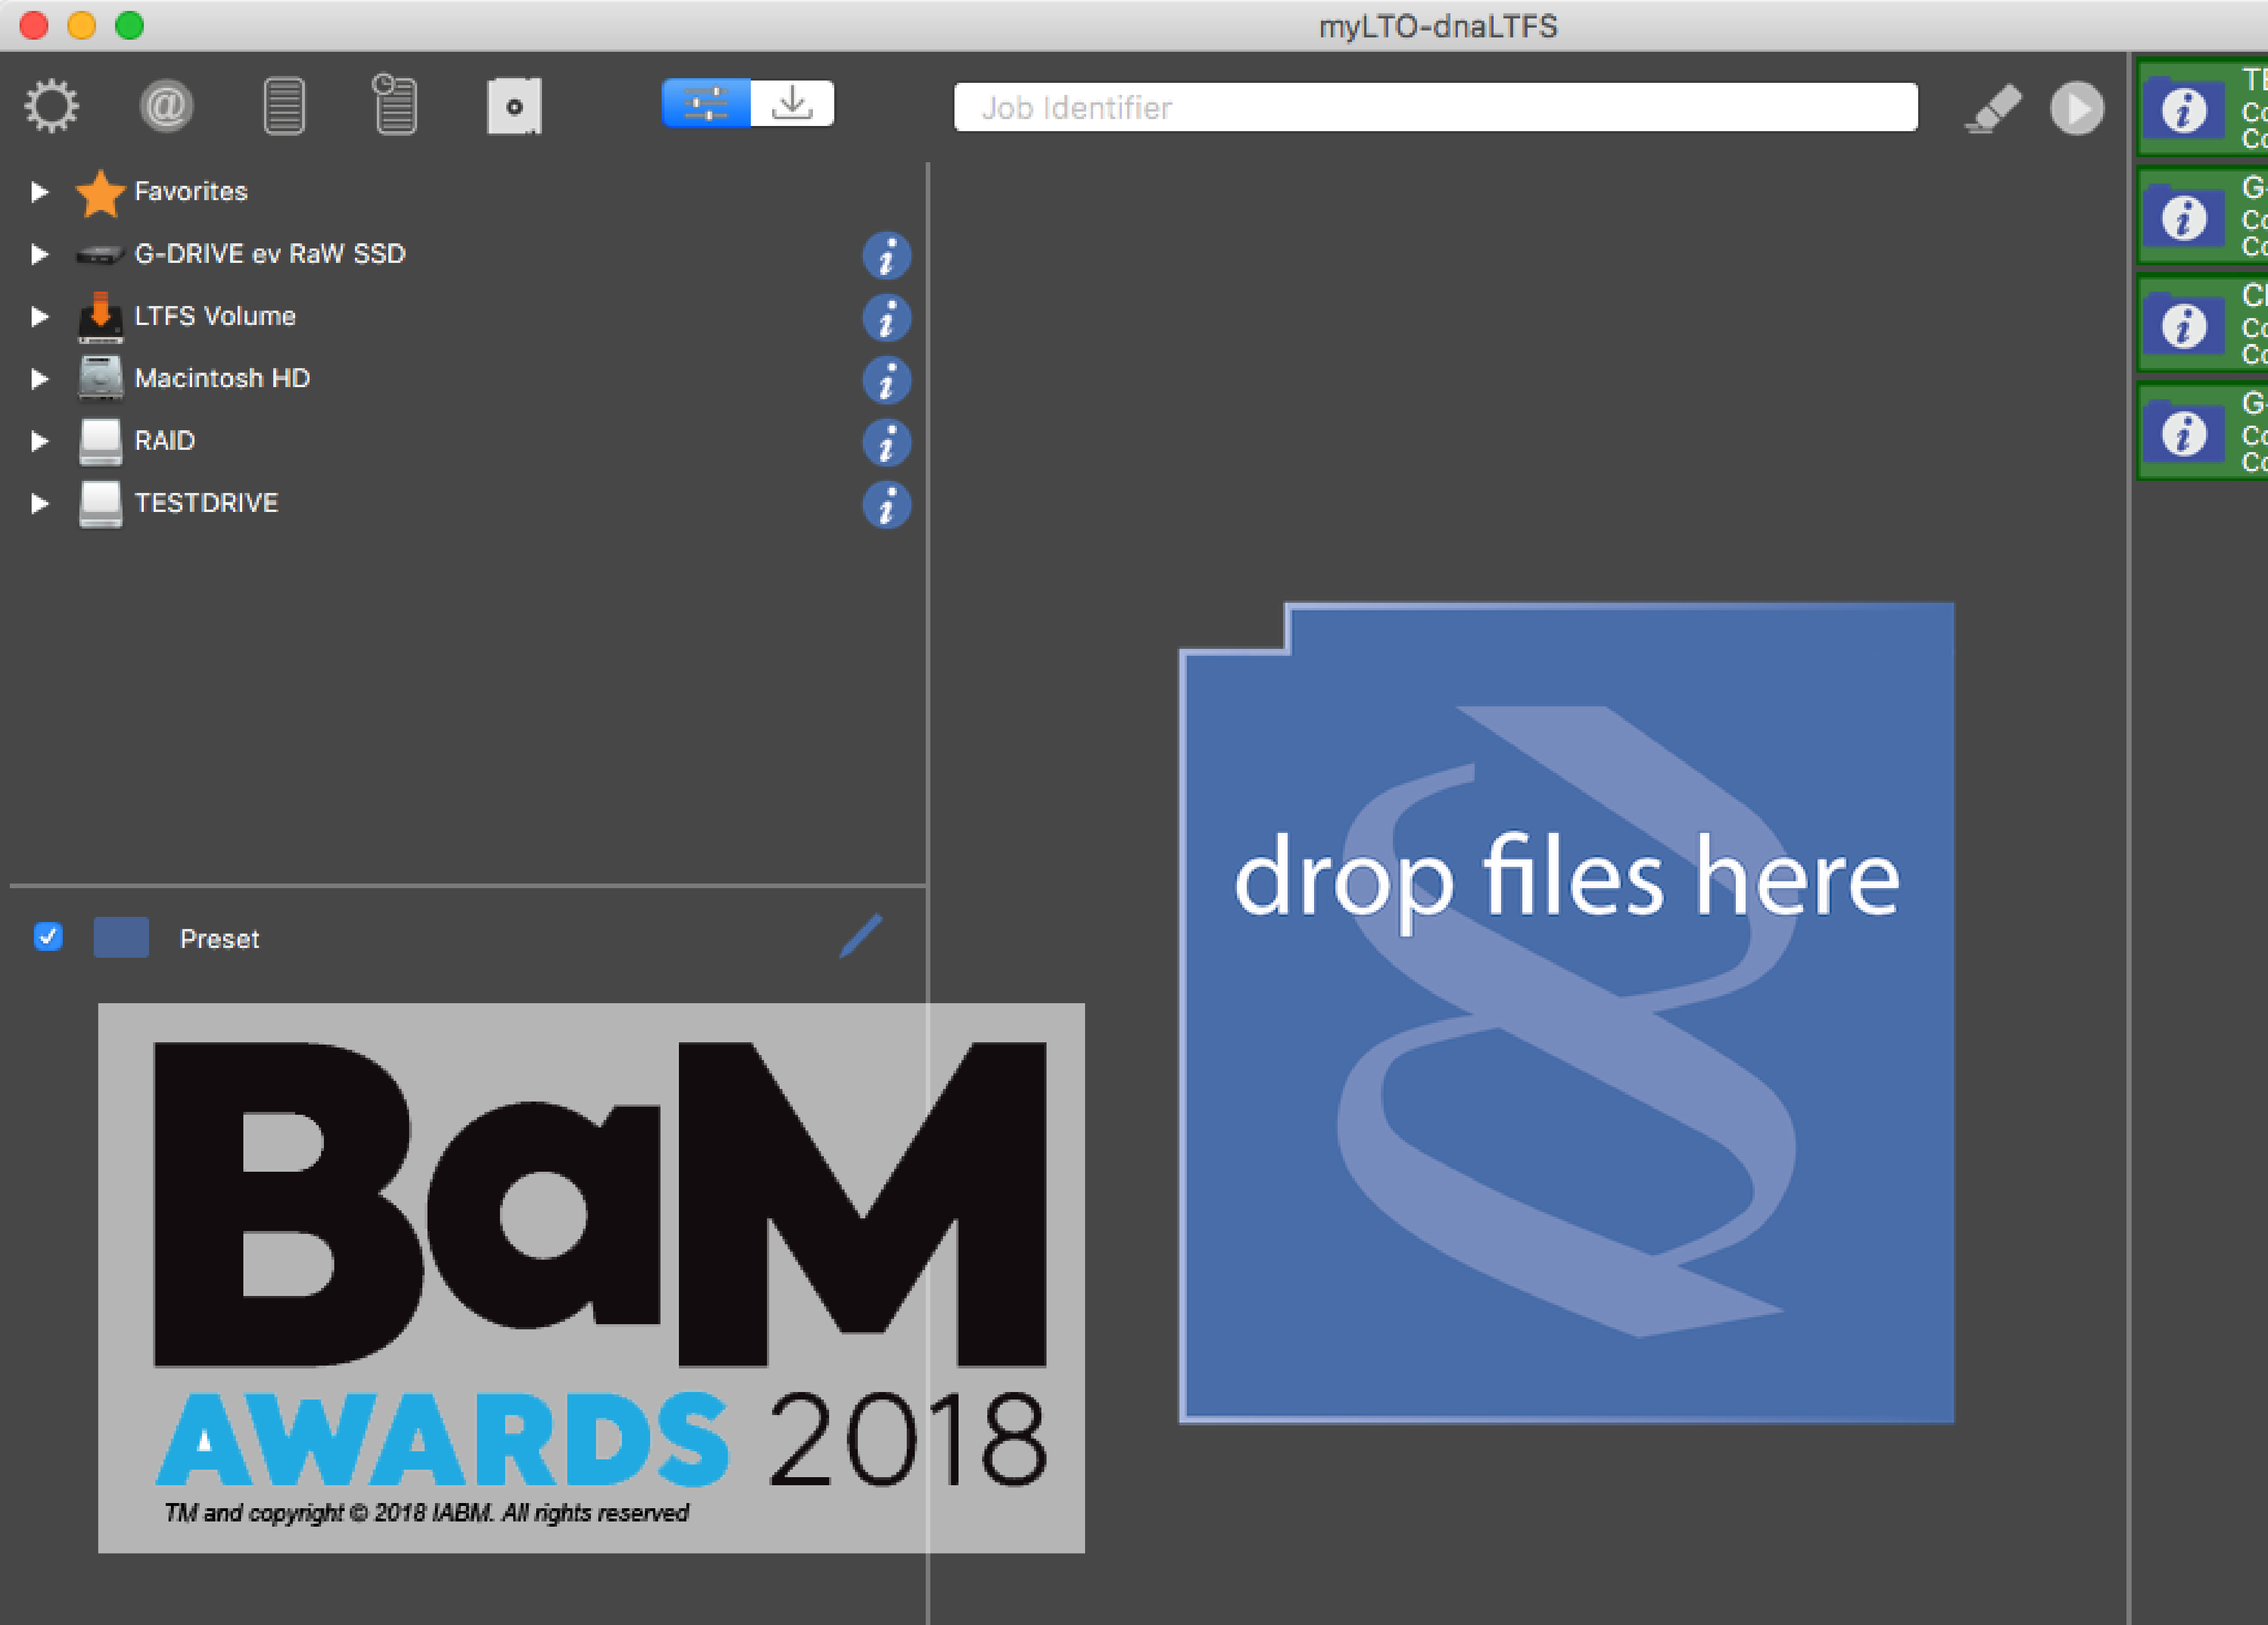Click the Job Identifier text field

click(1435, 108)
